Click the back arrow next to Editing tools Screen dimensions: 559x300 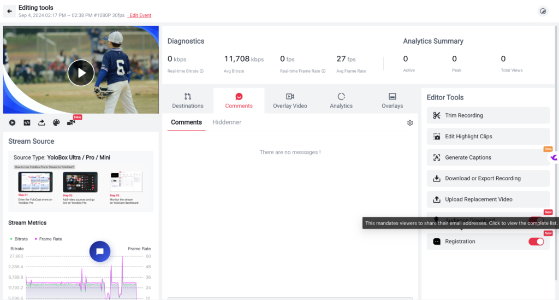click(10, 11)
